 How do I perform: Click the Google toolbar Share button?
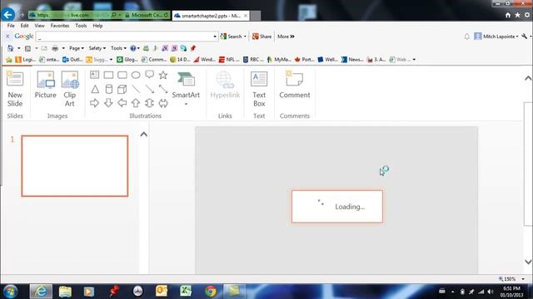[262, 37]
